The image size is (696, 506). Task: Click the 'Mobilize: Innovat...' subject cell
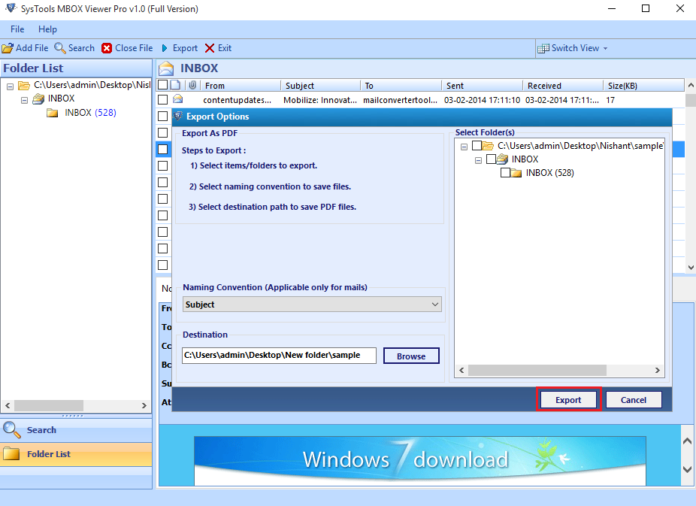coord(320,100)
